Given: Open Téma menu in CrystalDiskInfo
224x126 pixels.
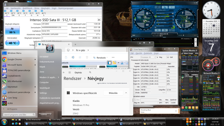Looking at the screenshot, I should [37, 8].
